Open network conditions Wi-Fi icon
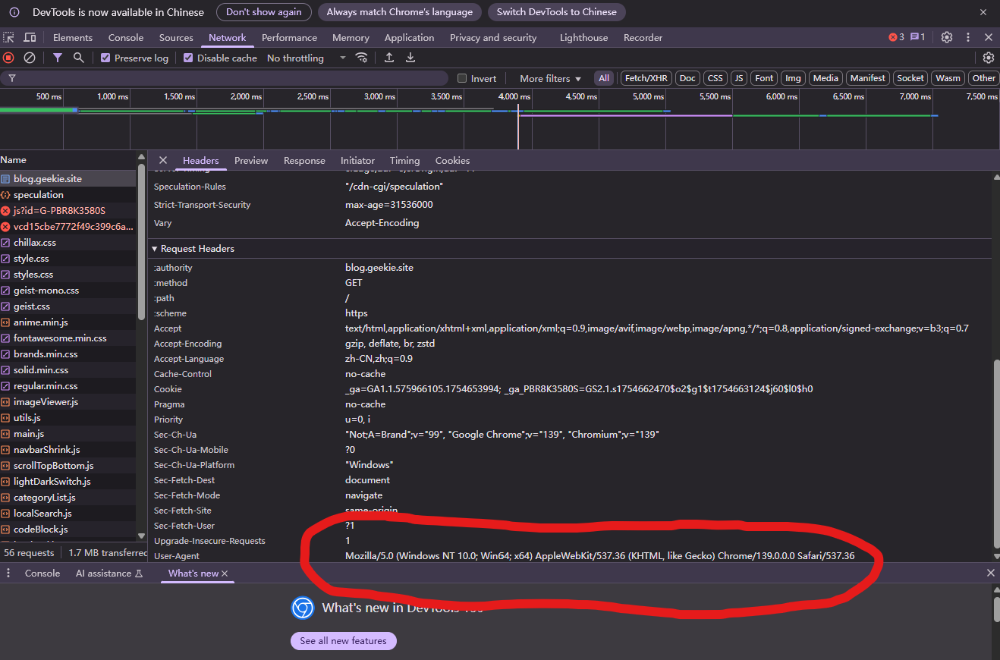The image size is (1000, 660). [362, 58]
